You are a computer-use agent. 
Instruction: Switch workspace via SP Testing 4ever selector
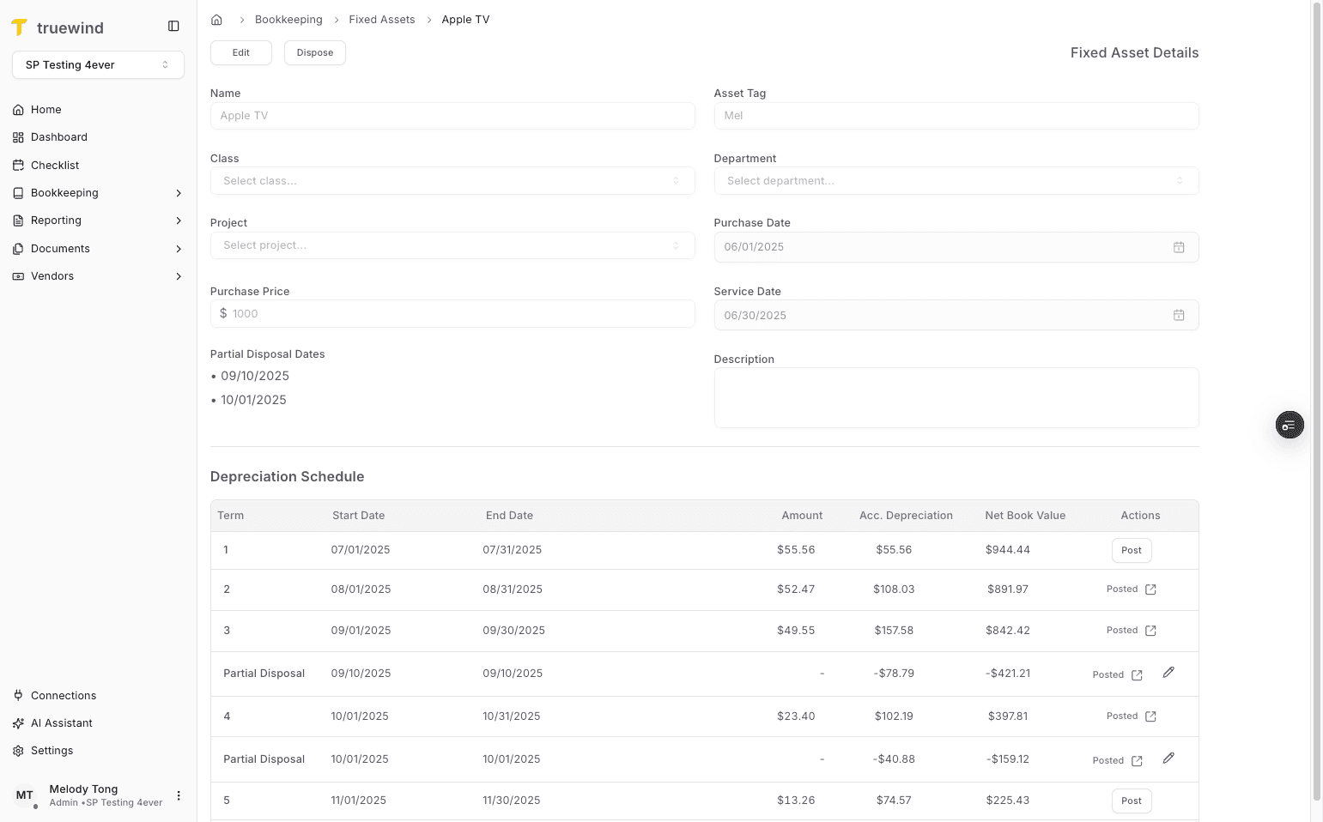point(97,64)
